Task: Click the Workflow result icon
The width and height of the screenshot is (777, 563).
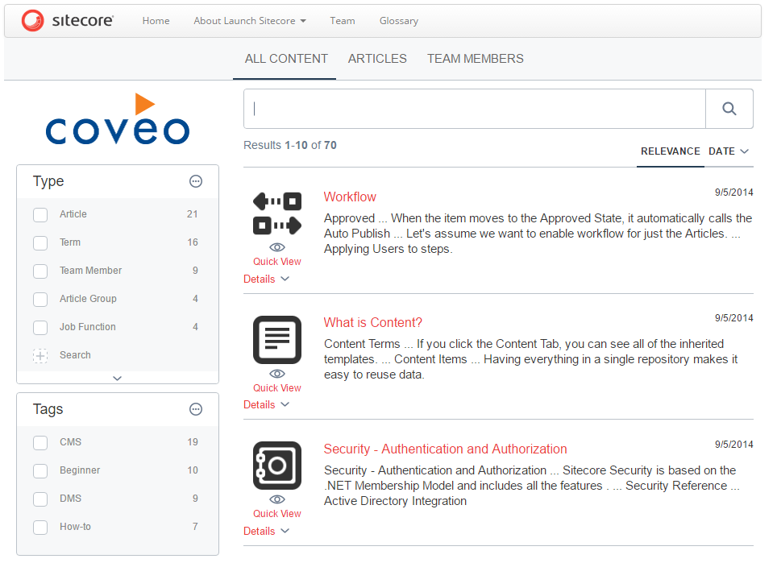Action: tap(277, 213)
